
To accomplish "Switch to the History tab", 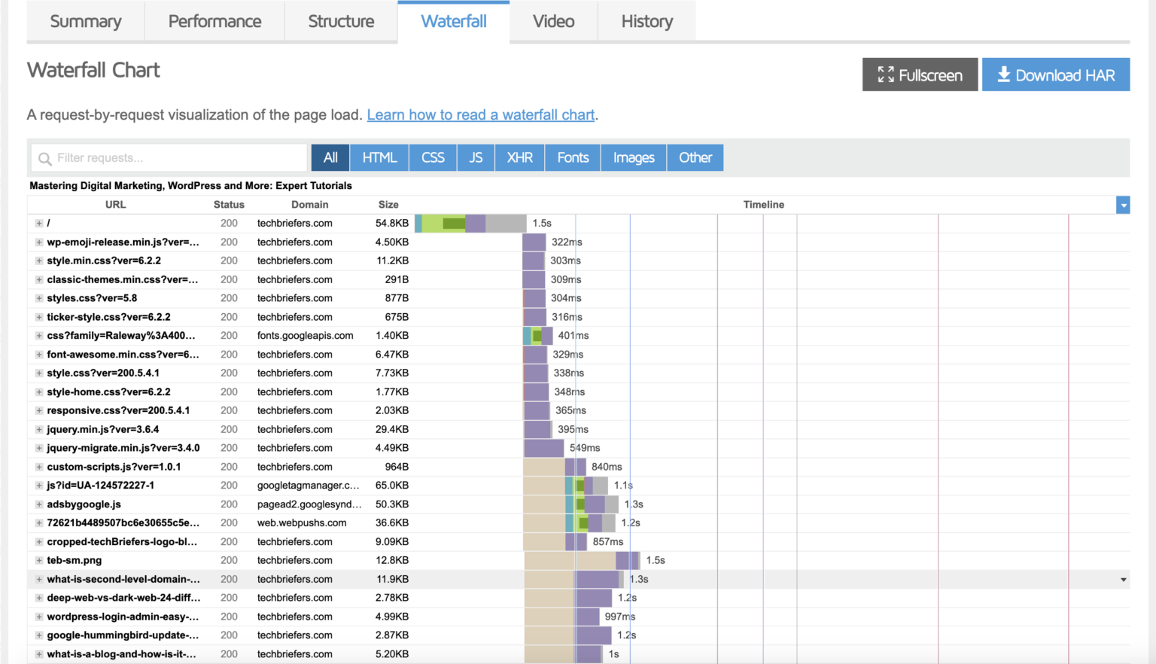I will (x=647, y=21).
